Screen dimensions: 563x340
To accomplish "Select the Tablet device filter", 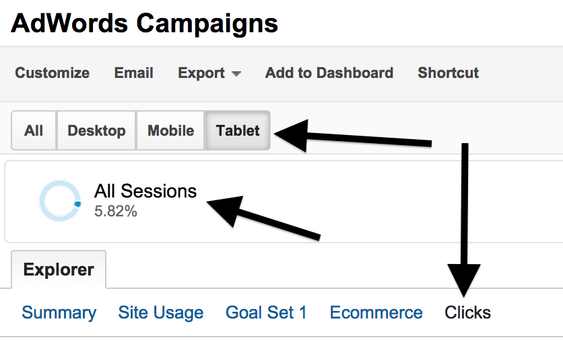I will 238,131.
